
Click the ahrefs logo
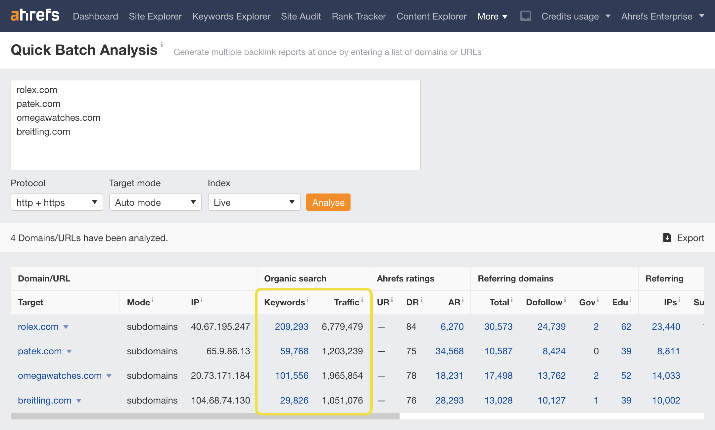click(35, 16)
